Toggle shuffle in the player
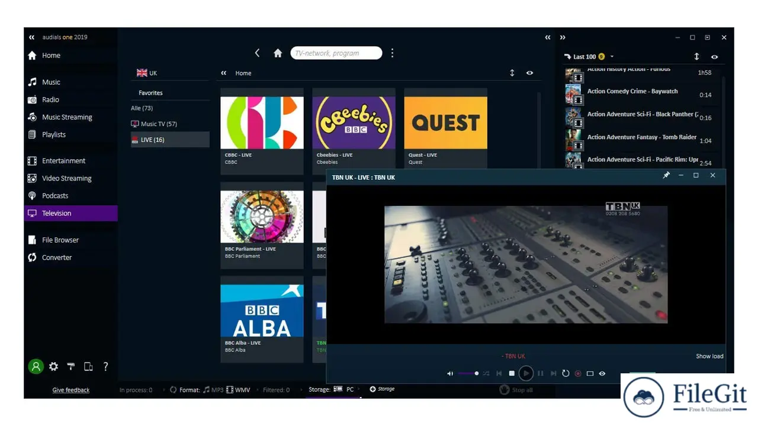 [486, 373]
